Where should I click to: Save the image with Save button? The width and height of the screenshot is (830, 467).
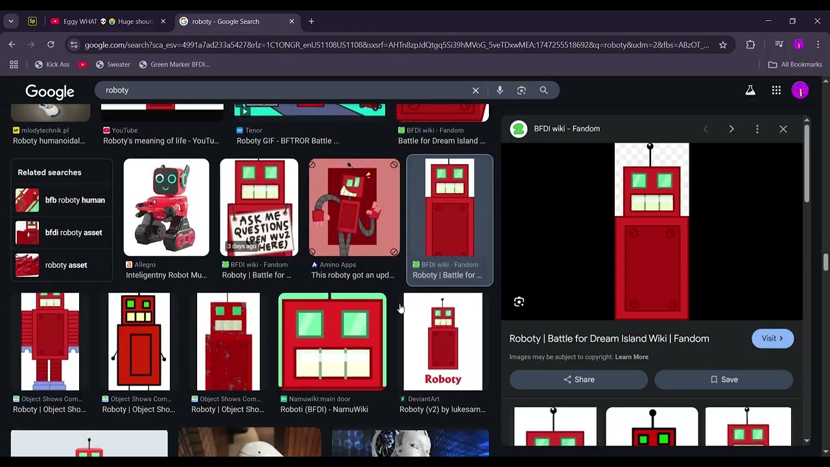click(724, 379)
